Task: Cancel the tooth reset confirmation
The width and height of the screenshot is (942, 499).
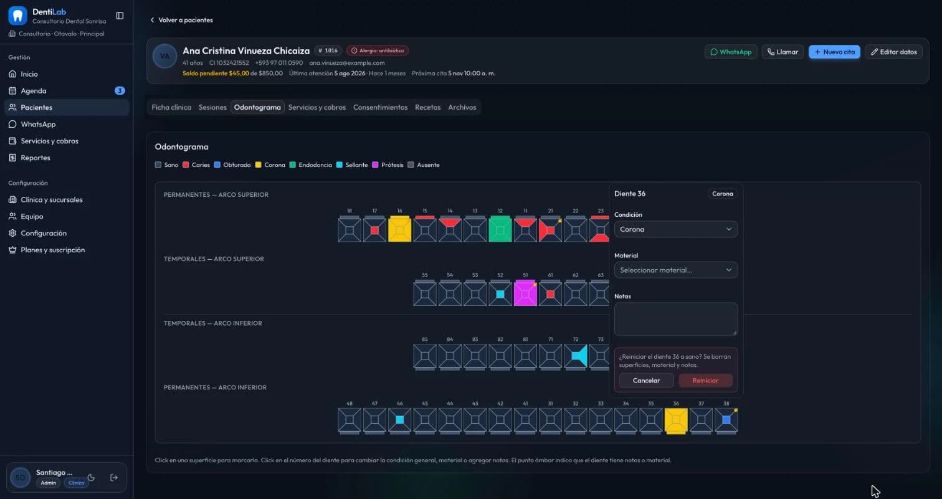Action: 646,380
